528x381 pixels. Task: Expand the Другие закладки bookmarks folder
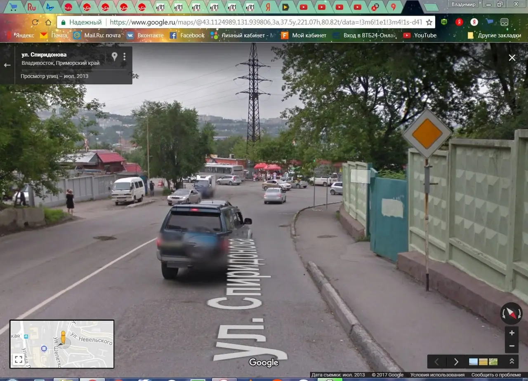tap(494, 35)
